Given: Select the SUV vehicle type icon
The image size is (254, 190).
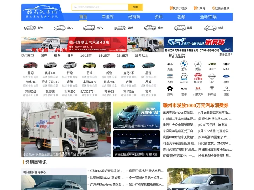Looking at the screenshot, I should [x=60, y=28].
